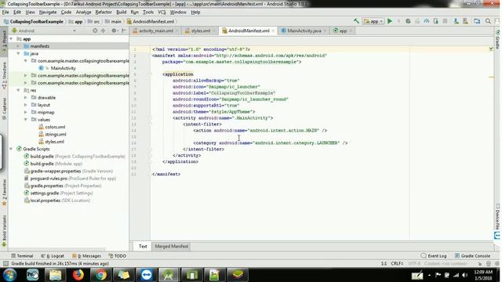This screenshot has height=282, width=502.
Task: Click the Stop square icon in toolbar
Action: pos(445,21)
